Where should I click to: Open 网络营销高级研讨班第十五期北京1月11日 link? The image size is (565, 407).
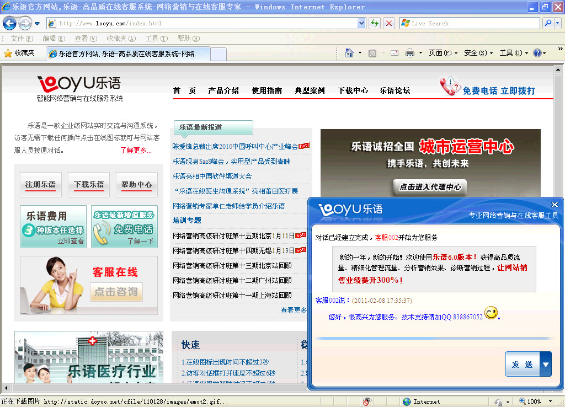pyautogui.click(x=233, y=236)
